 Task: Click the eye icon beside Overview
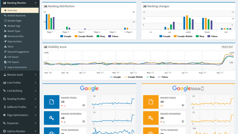(5, 10)
